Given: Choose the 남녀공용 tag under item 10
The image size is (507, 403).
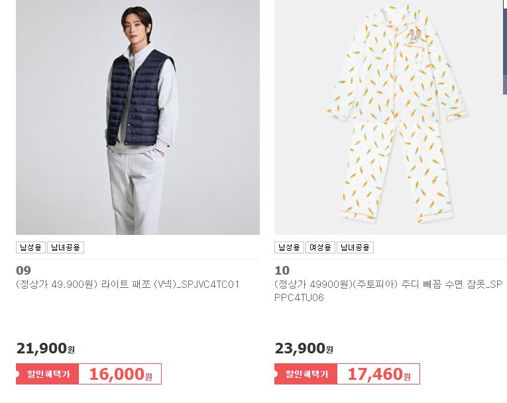Looking at the screenshot, I should pos(355,247).
